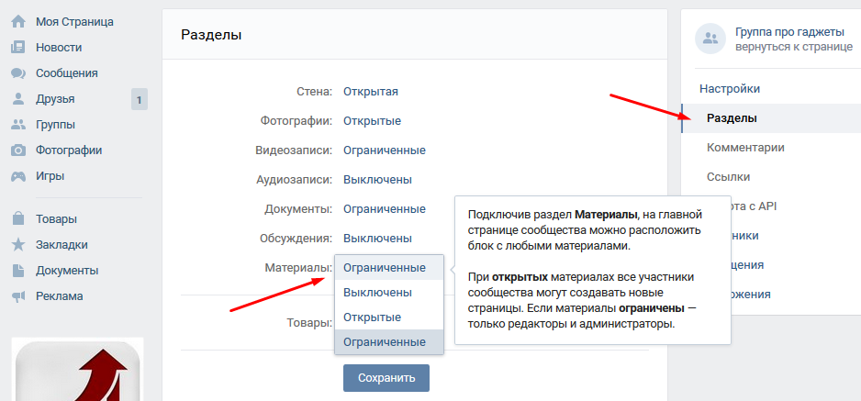Select the Разделы tab in right menu
This screenshot has height=401, width=861.
pos(771,118)
